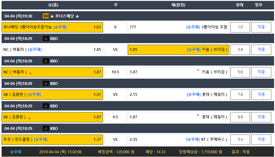Click the 승무패 label in the bottom summary bar
275x157 pixels.
click(16, 152)
